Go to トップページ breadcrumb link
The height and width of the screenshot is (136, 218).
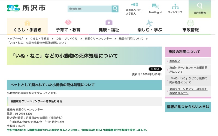(15, 39)
